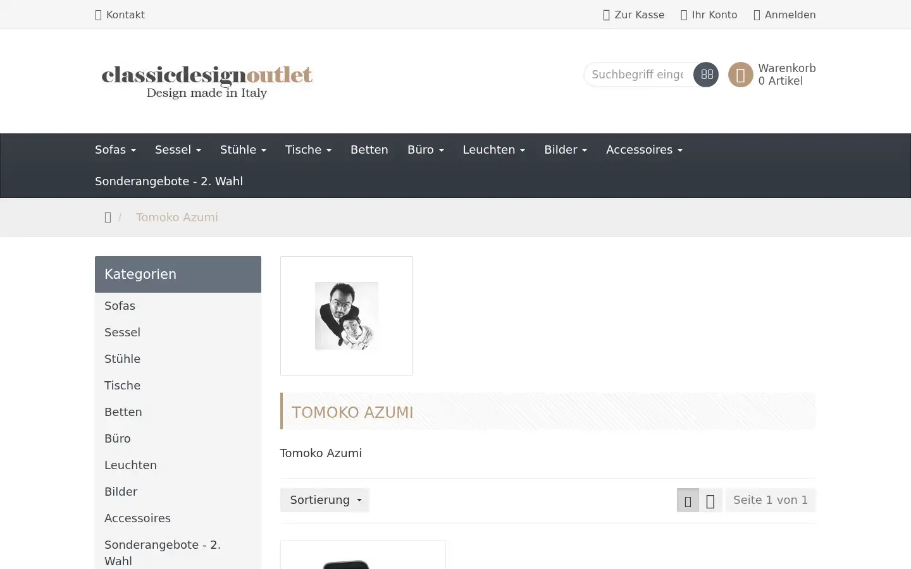Switch to the second product view icon
This screenshot has width=911, height=569.
(x=710, y=500)
